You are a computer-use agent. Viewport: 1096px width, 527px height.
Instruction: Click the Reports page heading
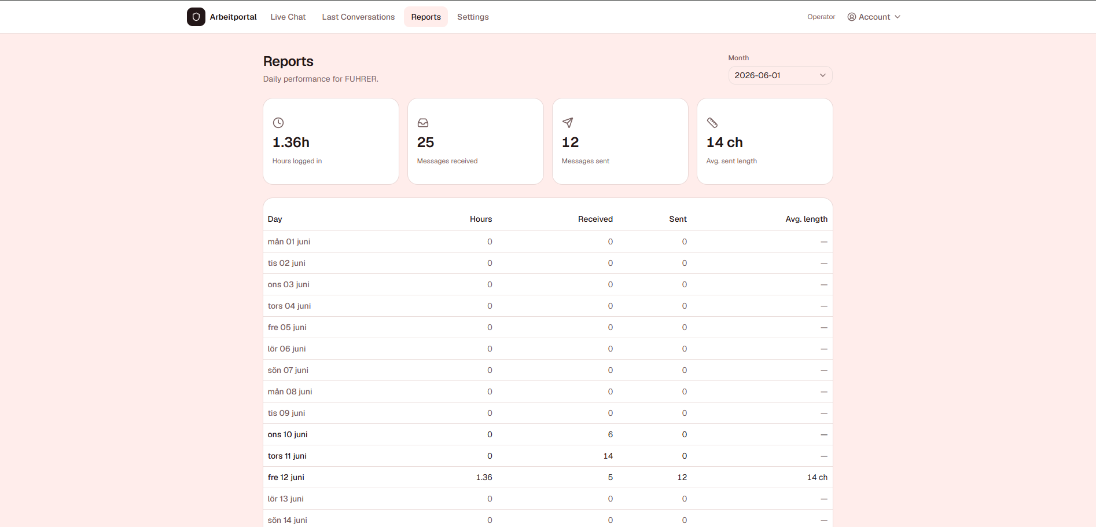coord(288,61)
